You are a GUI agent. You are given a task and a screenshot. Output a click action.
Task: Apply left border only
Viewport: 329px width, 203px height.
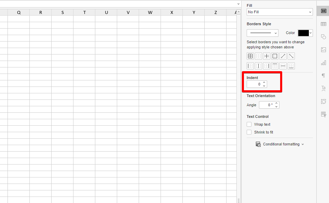pos(250,66)
